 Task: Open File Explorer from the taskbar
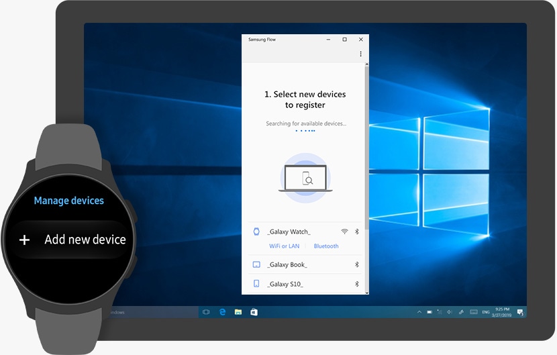(238, 312)
